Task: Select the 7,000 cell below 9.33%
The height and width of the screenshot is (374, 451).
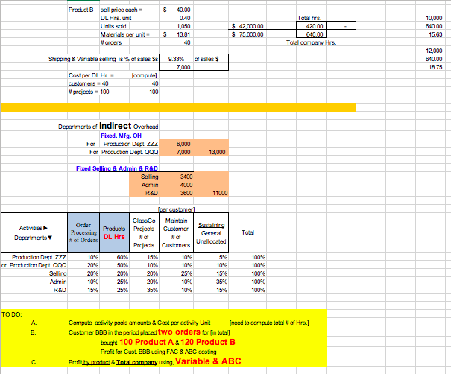Action: pos(183,67)
